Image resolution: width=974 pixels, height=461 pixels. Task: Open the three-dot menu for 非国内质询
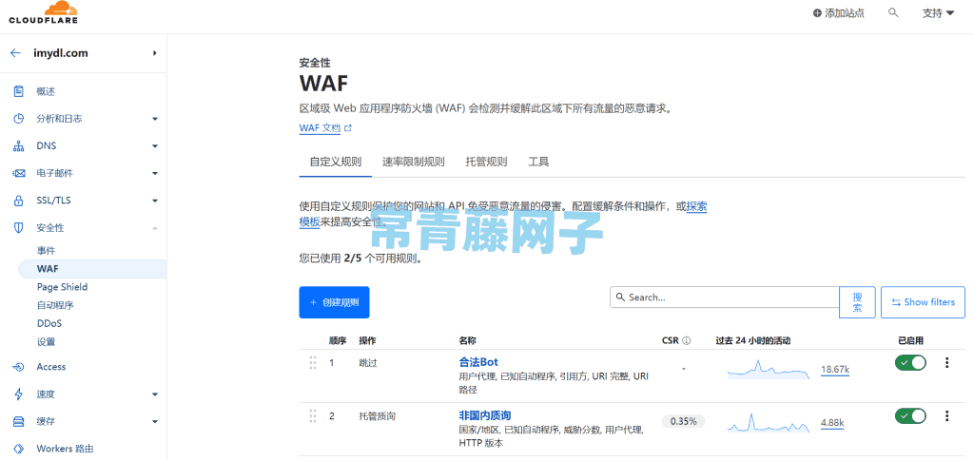(x=946, y=415)
